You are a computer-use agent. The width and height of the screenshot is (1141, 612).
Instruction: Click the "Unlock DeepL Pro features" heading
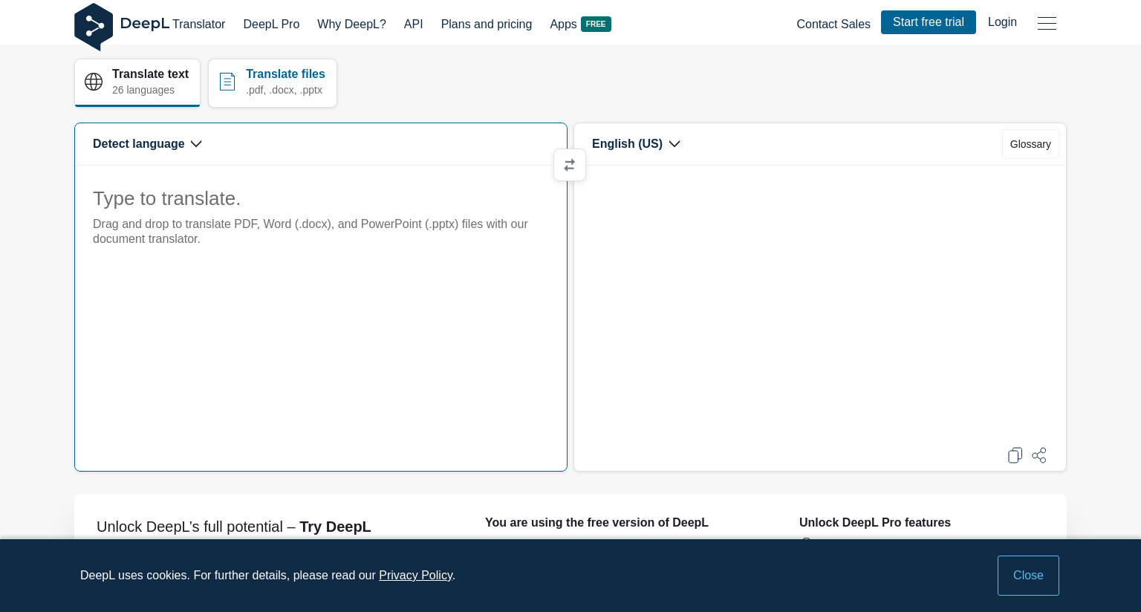pyautogui.click(x=875, y=523)
